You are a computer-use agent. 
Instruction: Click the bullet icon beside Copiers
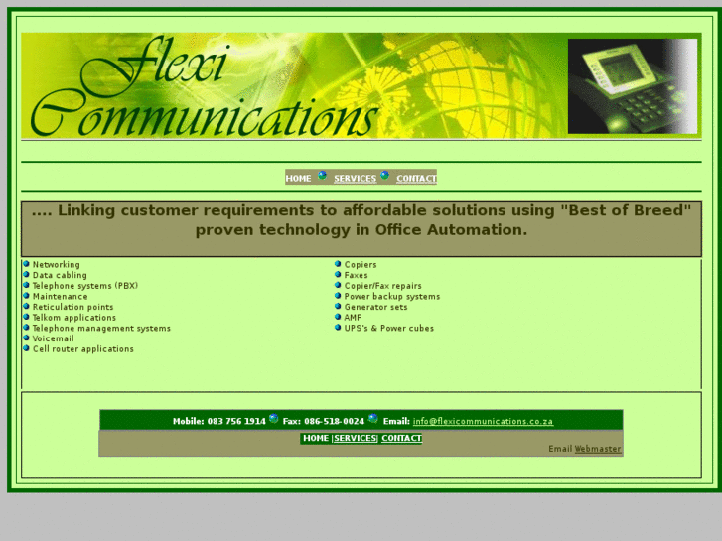[338, 264]
